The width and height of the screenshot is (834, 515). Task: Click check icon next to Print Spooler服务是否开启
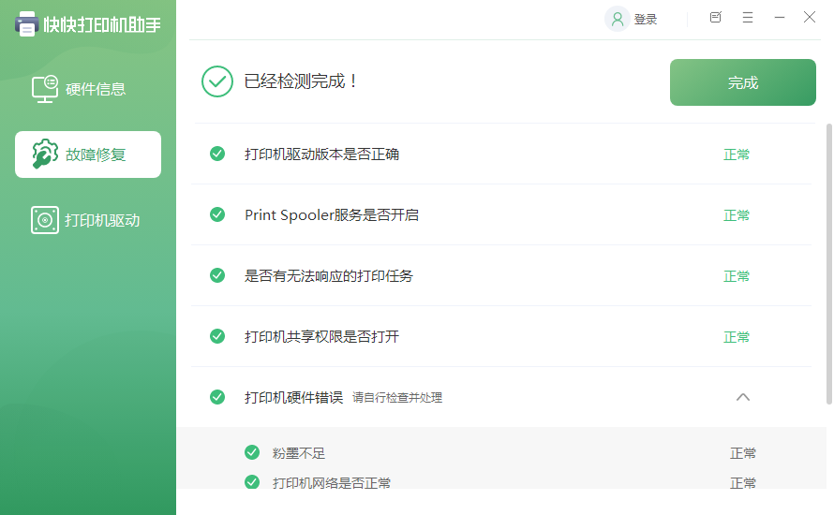(217, 214)
